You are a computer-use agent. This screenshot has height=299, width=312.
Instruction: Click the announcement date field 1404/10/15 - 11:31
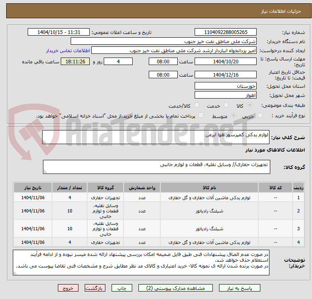(x=59, y=32)
